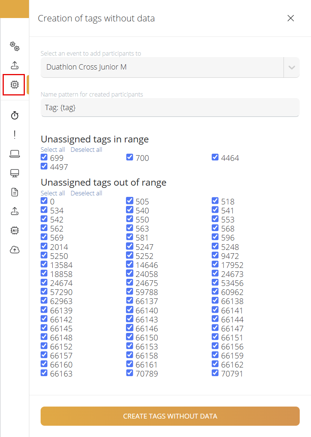
Task: Toggle tag 66163 checkbox
Action: pos(44,373)
